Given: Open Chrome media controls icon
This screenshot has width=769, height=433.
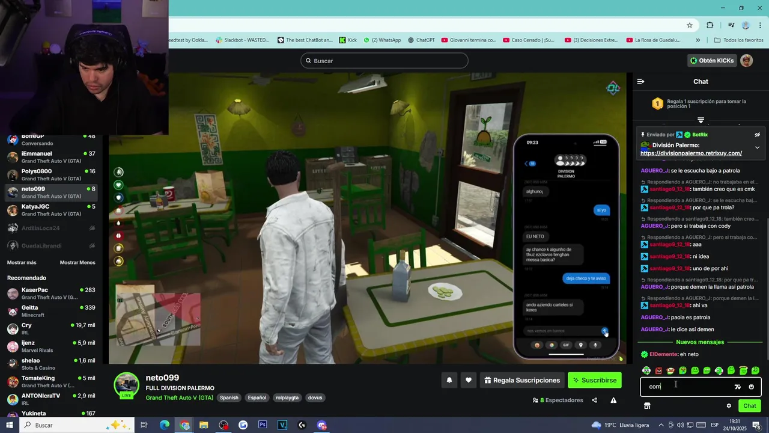Looking at the screenshot, I should 731,25.
